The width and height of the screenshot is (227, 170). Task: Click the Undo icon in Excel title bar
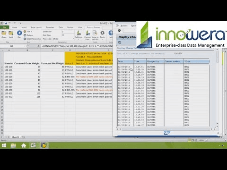(x=10, y=23)
